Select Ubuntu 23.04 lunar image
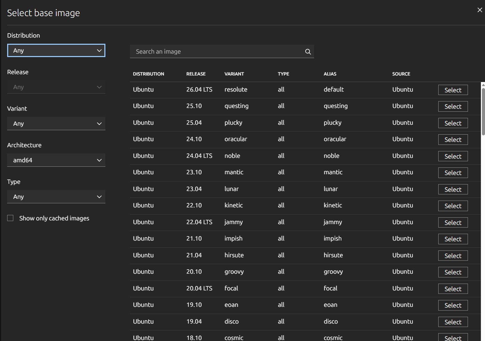This screenshot has width=485, height=341. click(453, 189)
